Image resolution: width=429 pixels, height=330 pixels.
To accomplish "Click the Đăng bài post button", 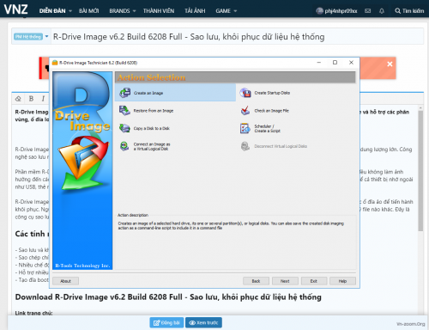I will (x=166, y=323).
